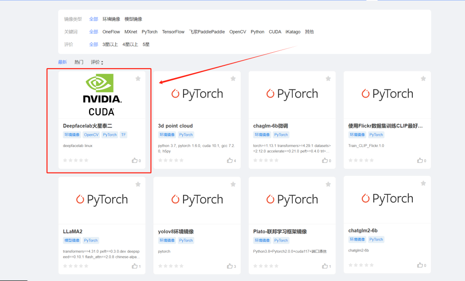Filter keyword by MXnet

pos(131,32)
